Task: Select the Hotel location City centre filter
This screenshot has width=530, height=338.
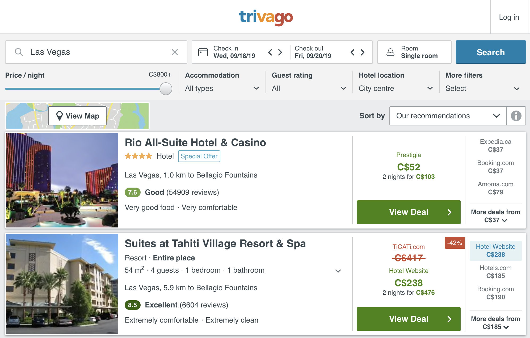Action: 395,88
